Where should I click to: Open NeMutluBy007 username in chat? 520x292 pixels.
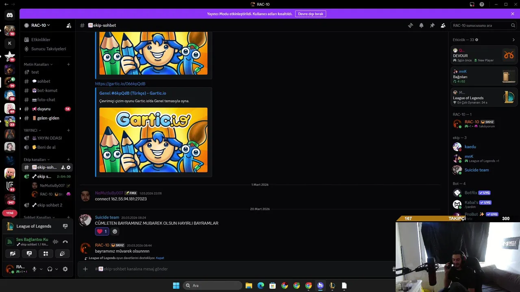click(x=109, y=193)
